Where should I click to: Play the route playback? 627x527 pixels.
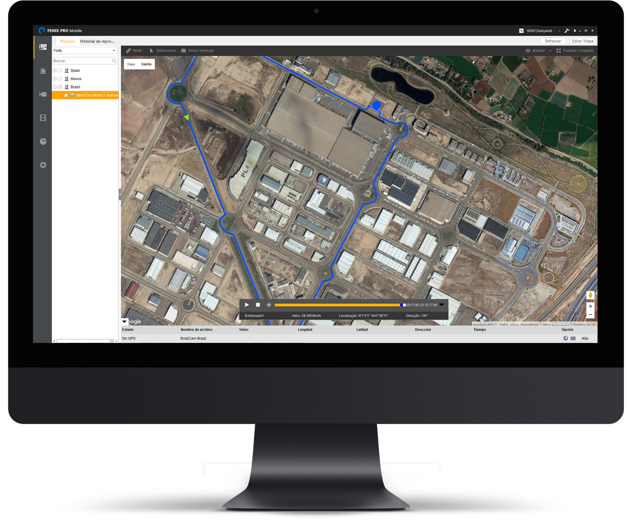[247, 305]
